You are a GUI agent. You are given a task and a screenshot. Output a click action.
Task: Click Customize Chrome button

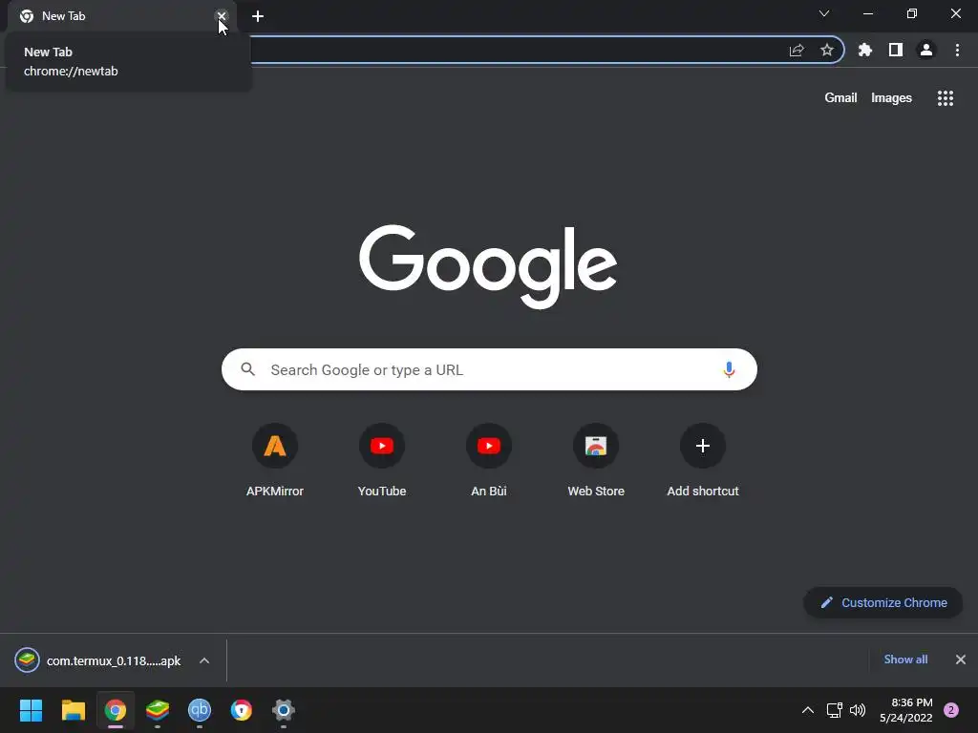tap(882, 603)
